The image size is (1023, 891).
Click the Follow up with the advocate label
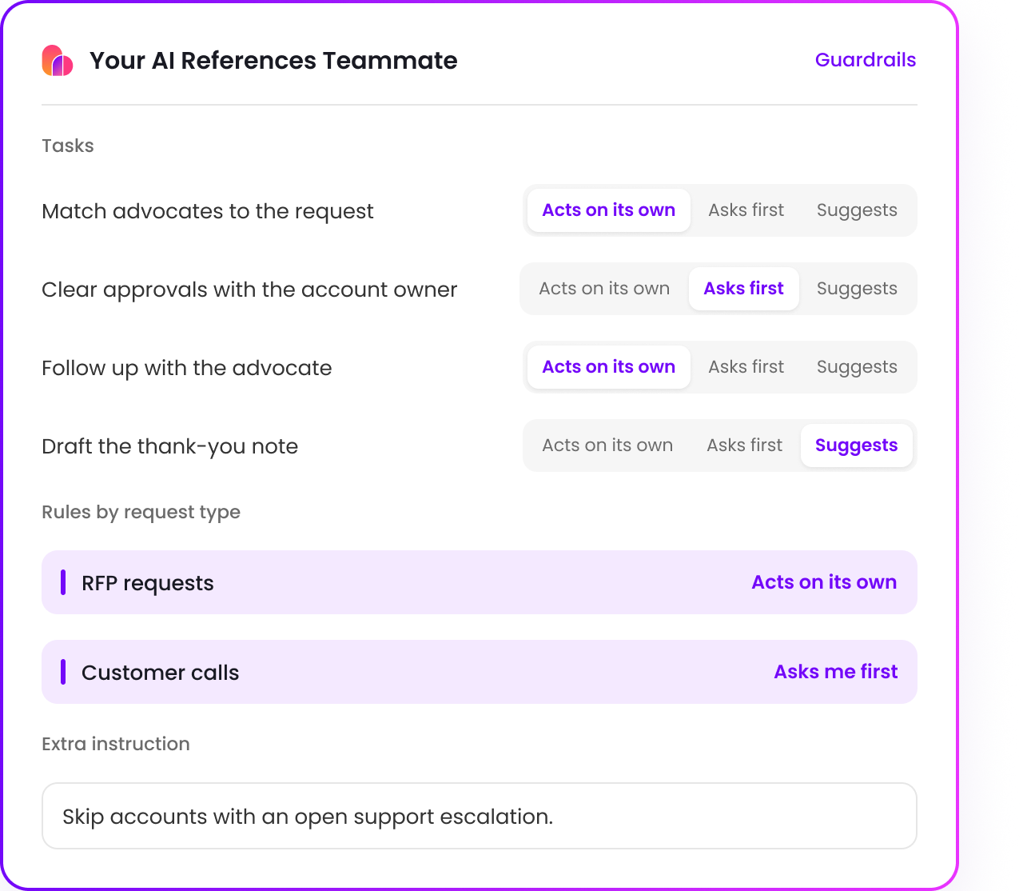(x=187, y=368)
